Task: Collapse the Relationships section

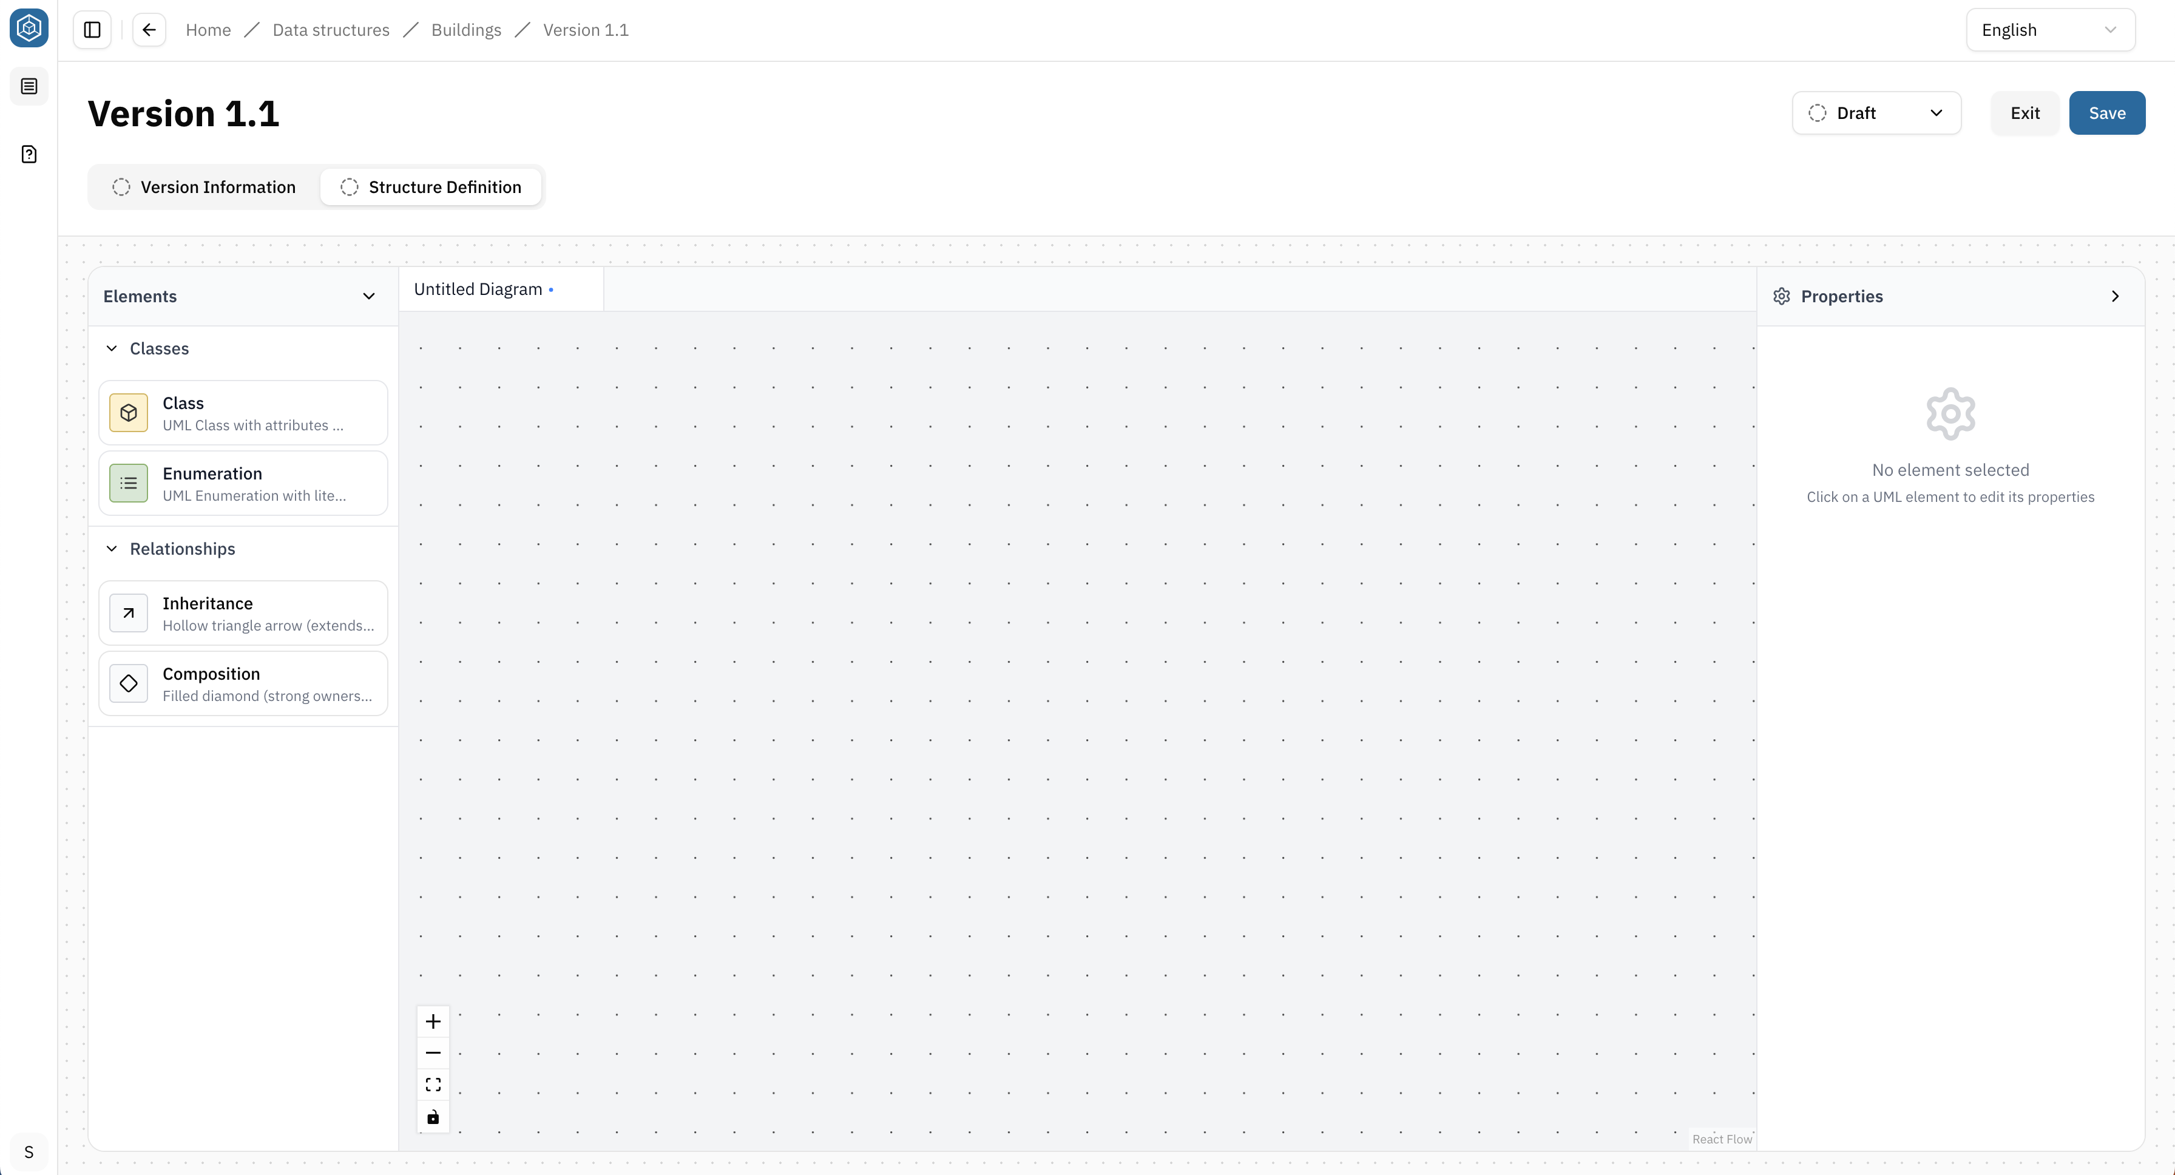Action: (112, 549)
